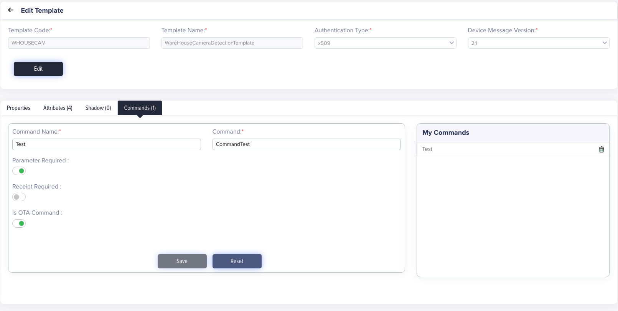Select the Shadow (0) tab

98,108
